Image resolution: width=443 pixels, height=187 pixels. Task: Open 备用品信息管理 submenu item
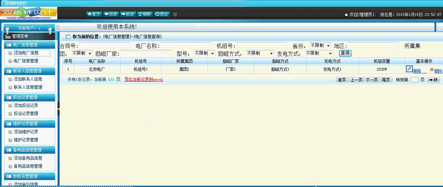pyautogui.click(x=28, y=166)
